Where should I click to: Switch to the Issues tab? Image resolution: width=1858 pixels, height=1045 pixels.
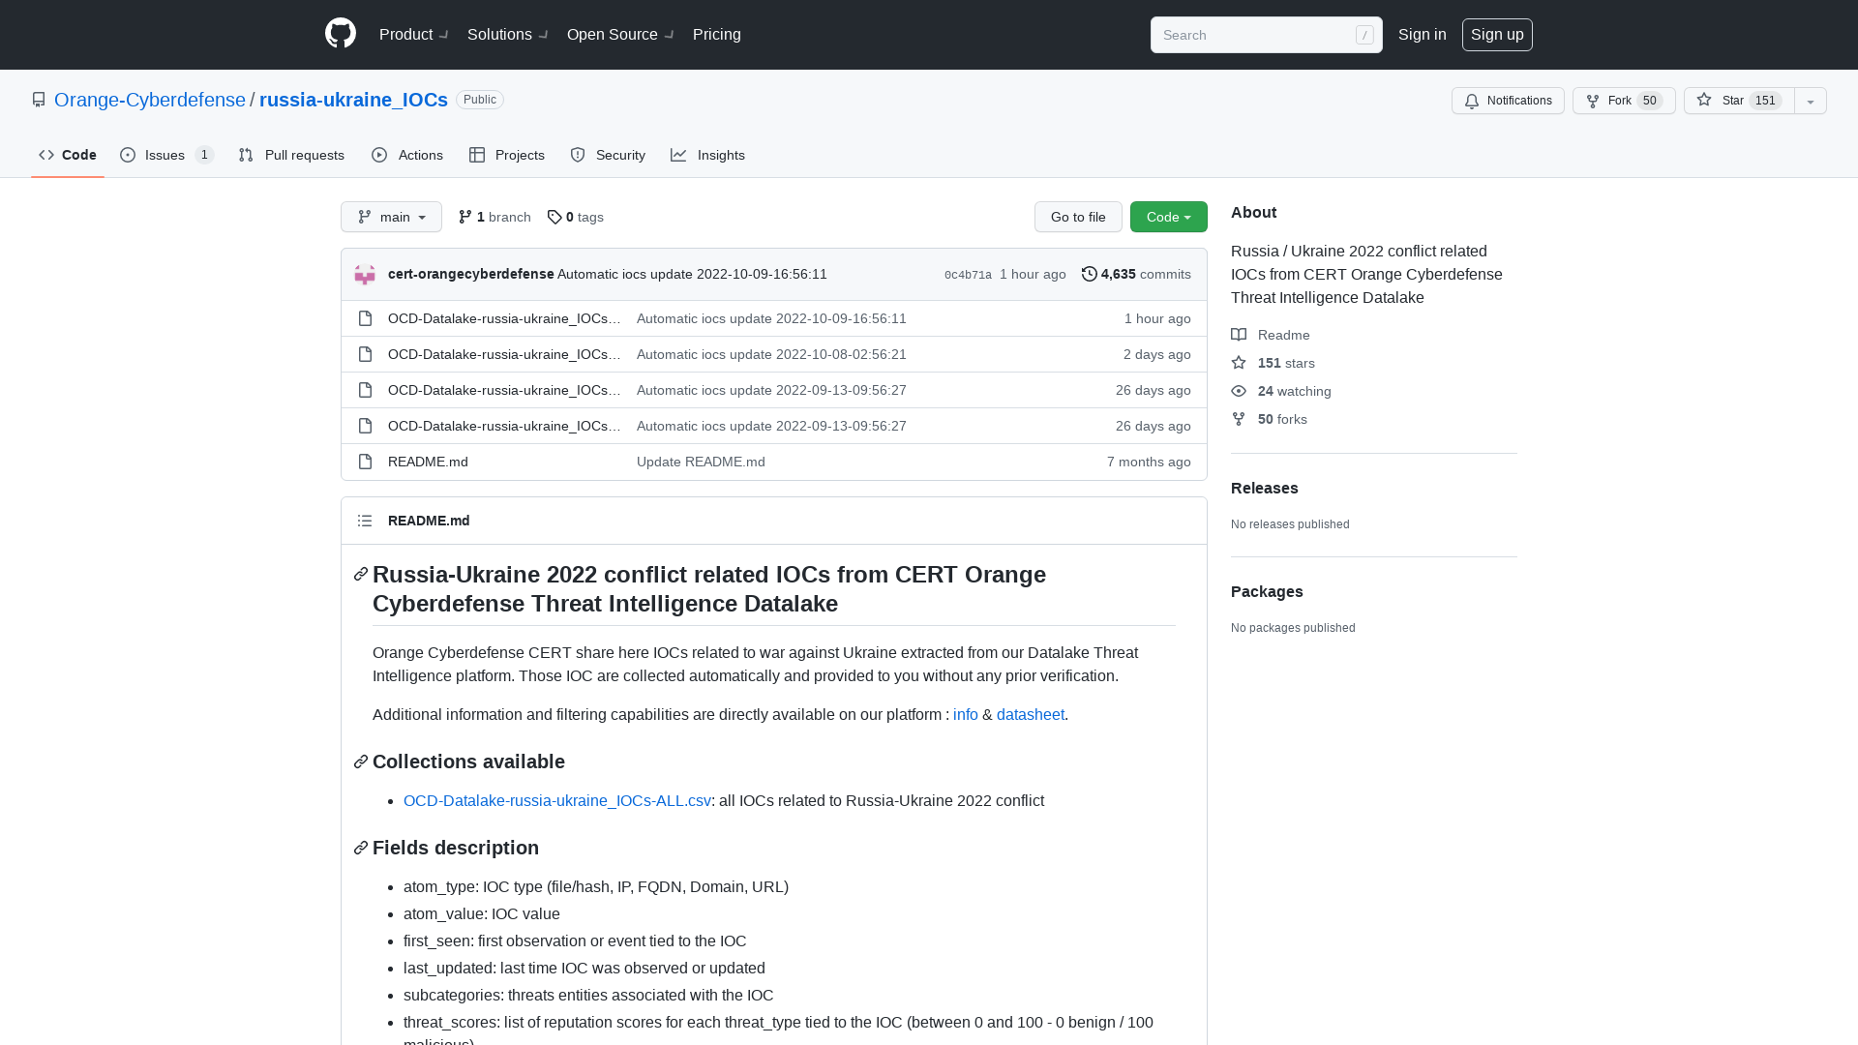point(166,155)
